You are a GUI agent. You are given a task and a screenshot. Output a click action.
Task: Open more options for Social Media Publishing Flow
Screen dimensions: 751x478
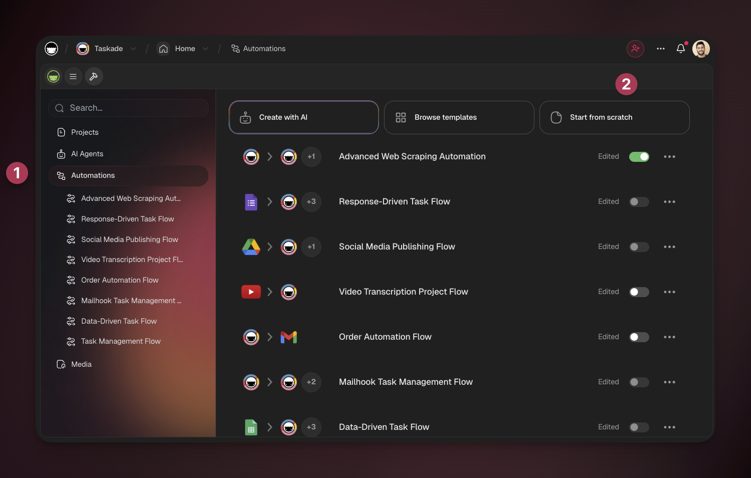click(x=669, y=247)
